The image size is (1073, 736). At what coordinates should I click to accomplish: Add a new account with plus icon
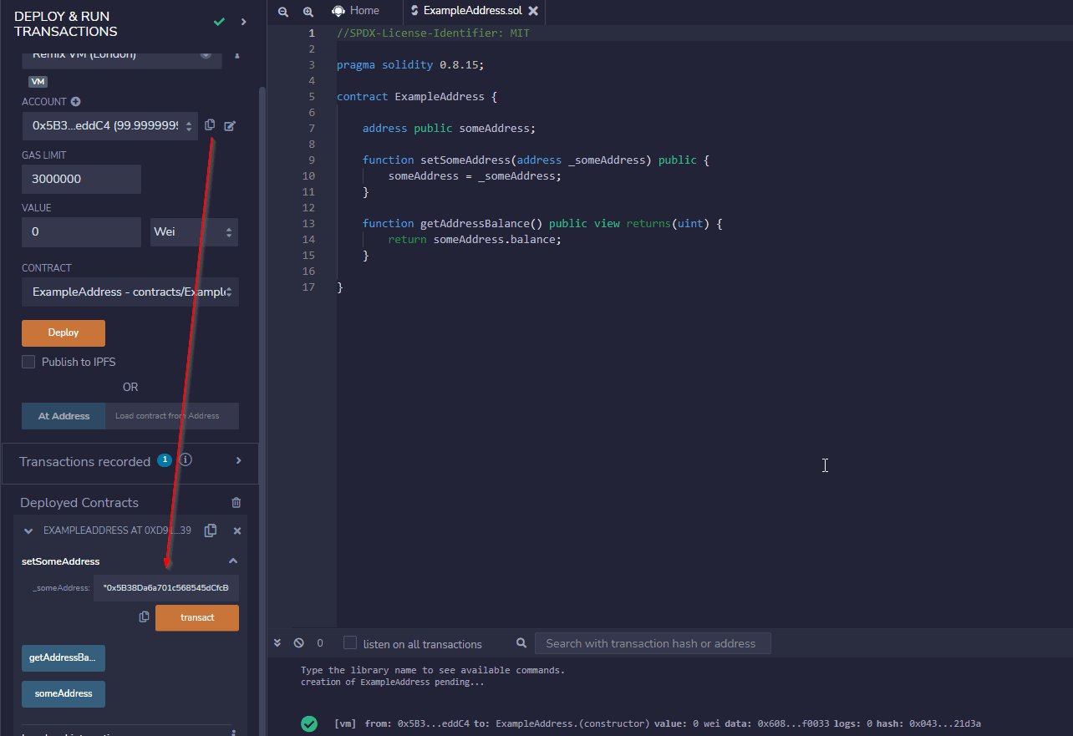coord(76,102)
